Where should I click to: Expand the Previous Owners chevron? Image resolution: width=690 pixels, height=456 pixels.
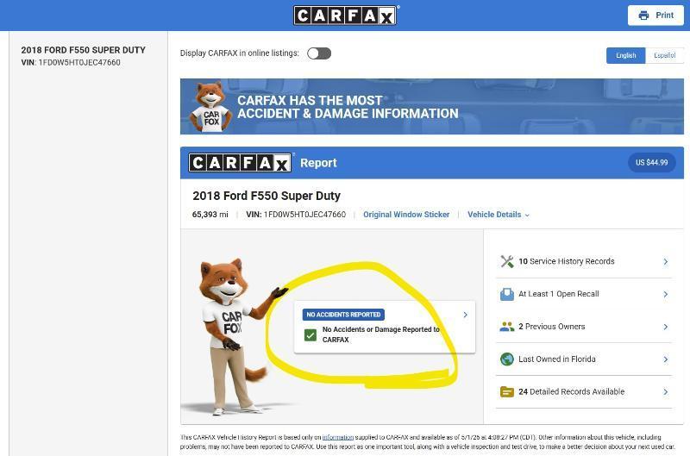665,327
